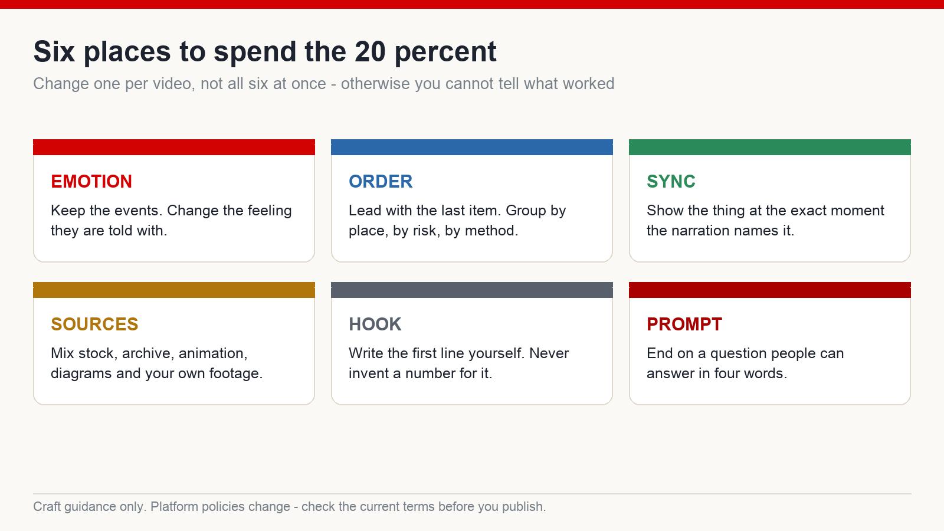Click the ORDER card heading
Image resolution: width=944 pixels, height=531 pixels.
[x=381, y=181]
